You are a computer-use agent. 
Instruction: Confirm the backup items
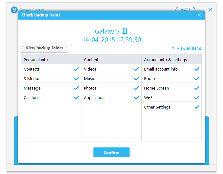tap(111, 152)
